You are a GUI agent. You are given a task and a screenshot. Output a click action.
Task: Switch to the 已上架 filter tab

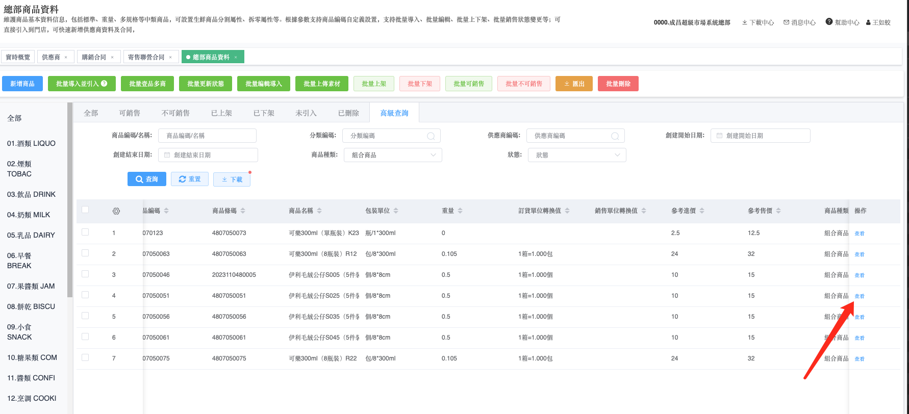[221, 113]
